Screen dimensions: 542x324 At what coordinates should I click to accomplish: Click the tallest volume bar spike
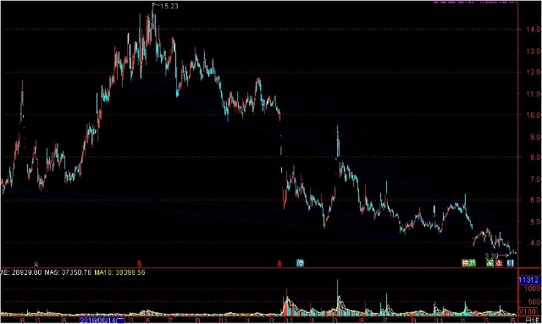(x=337, y=297)
